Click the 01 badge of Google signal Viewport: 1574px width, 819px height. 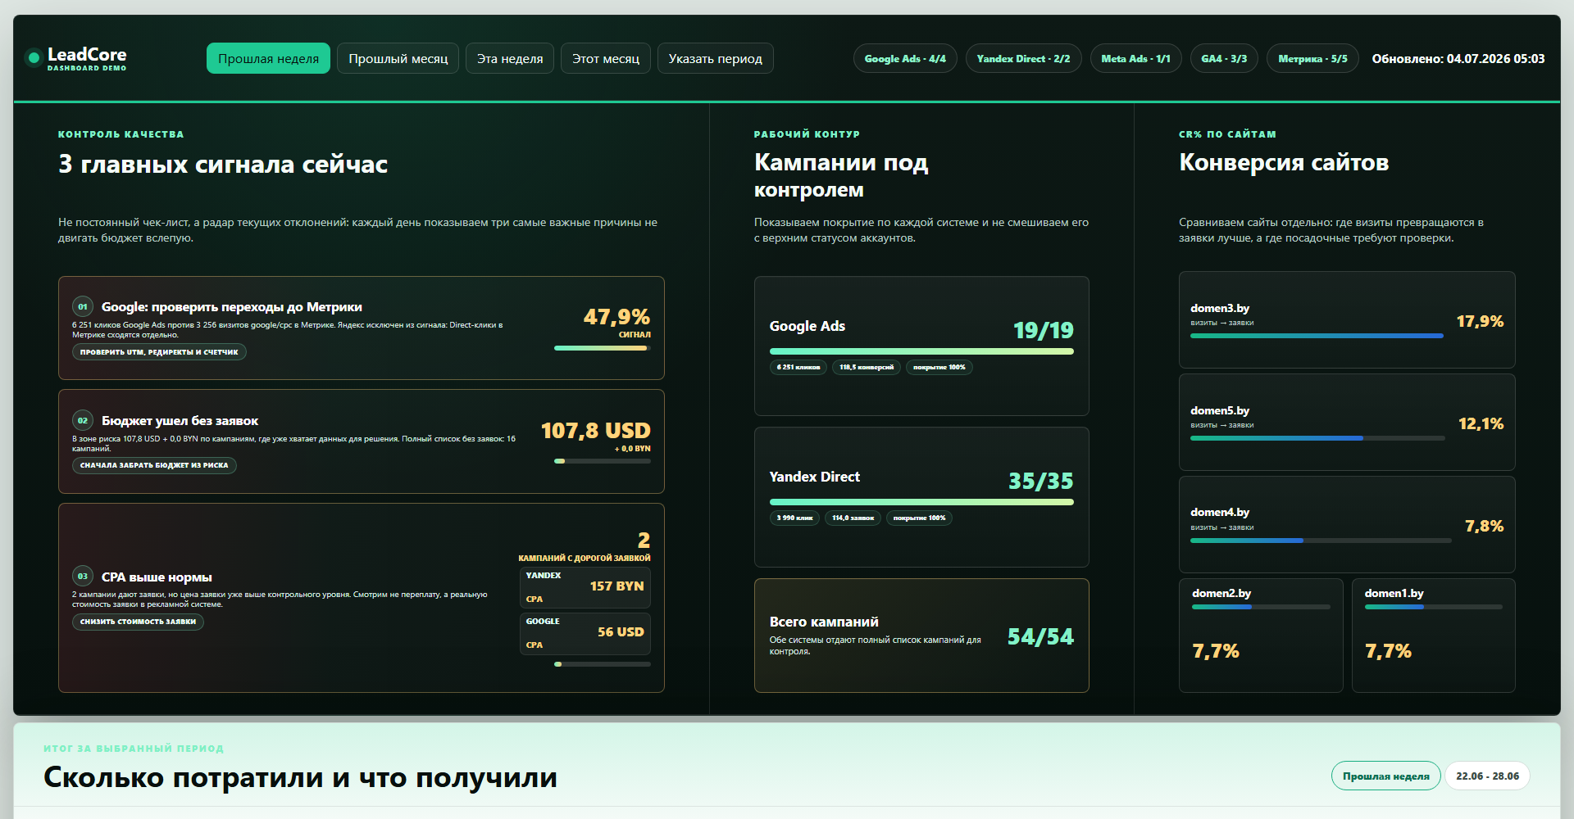(83, 306)
